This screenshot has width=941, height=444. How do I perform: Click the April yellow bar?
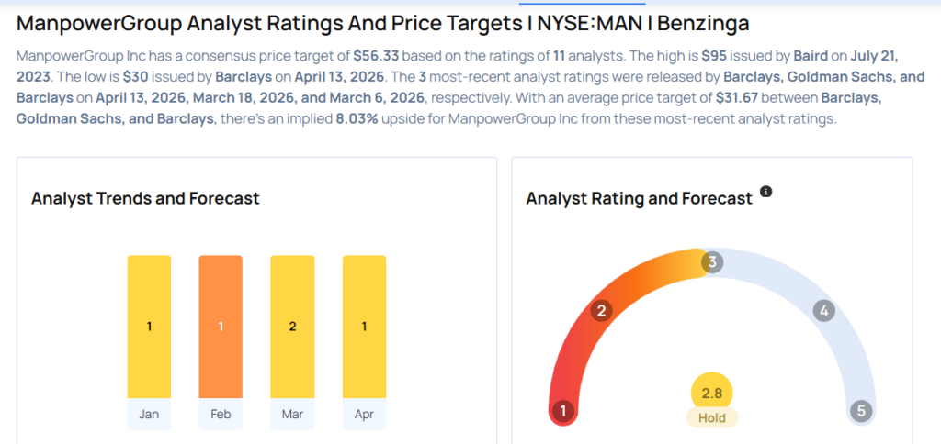click(x=364, y=326)
